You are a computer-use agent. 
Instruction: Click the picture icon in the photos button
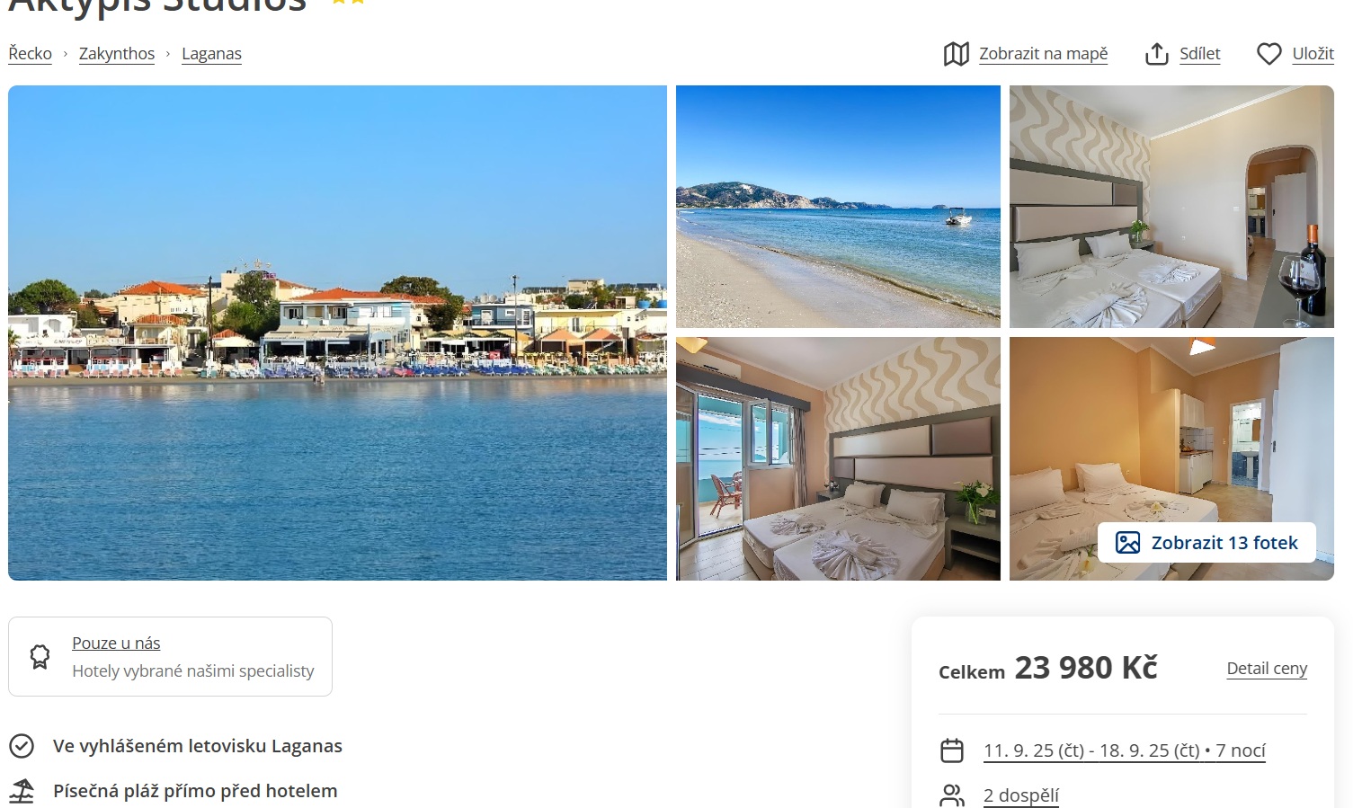coord(1127,543)
